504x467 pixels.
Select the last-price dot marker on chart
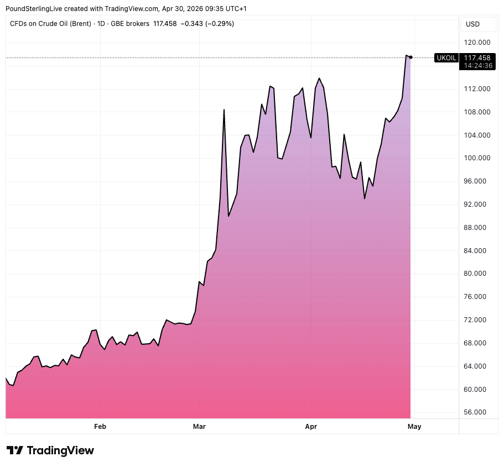pos(411,57)
